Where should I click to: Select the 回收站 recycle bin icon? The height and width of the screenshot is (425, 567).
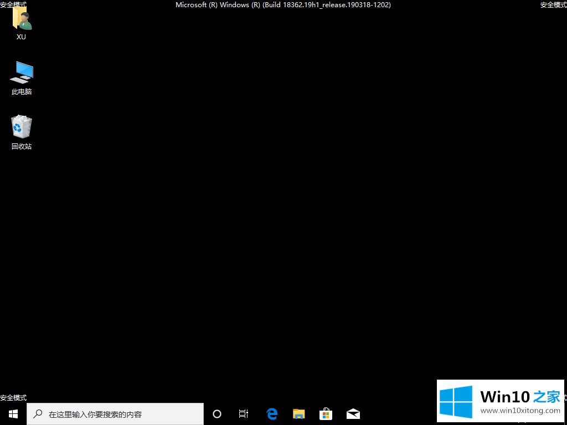tap(22, 132)
